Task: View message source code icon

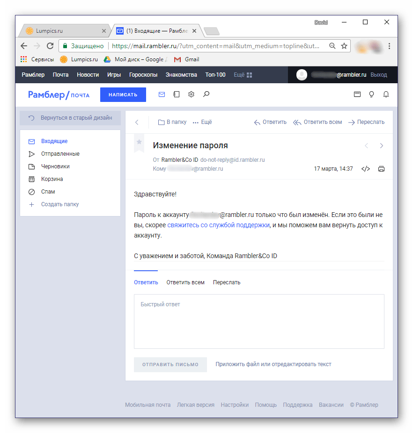Action: tap(366, 169)
